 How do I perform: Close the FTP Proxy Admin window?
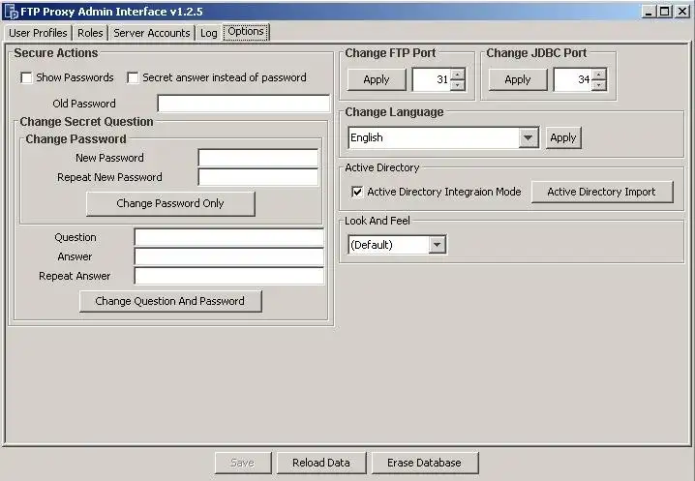pos(682,12)
